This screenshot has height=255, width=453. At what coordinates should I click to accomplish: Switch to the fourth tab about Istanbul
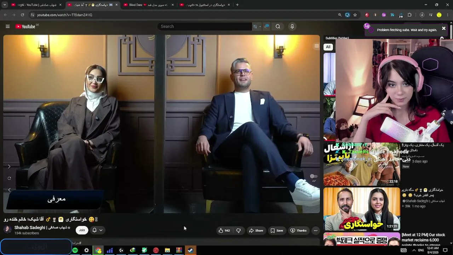pyautogui.click(x=205, y=5)
